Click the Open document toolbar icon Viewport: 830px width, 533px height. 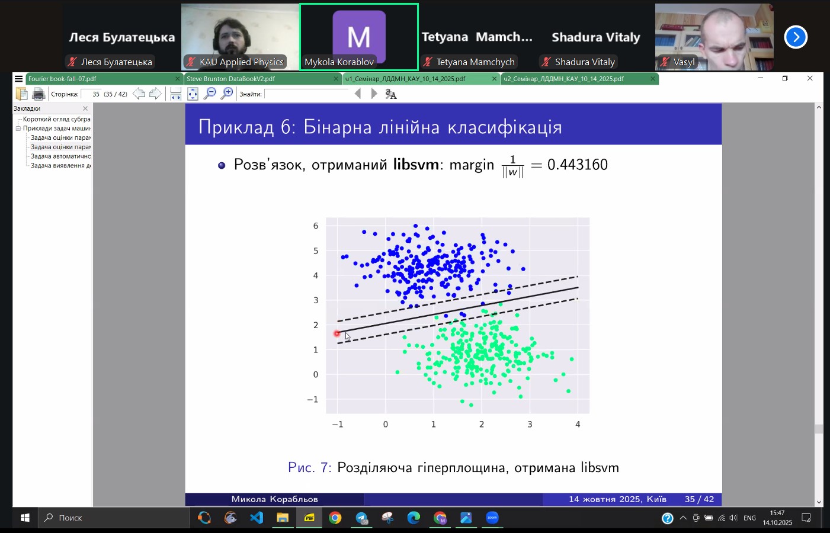click(22, 94)
